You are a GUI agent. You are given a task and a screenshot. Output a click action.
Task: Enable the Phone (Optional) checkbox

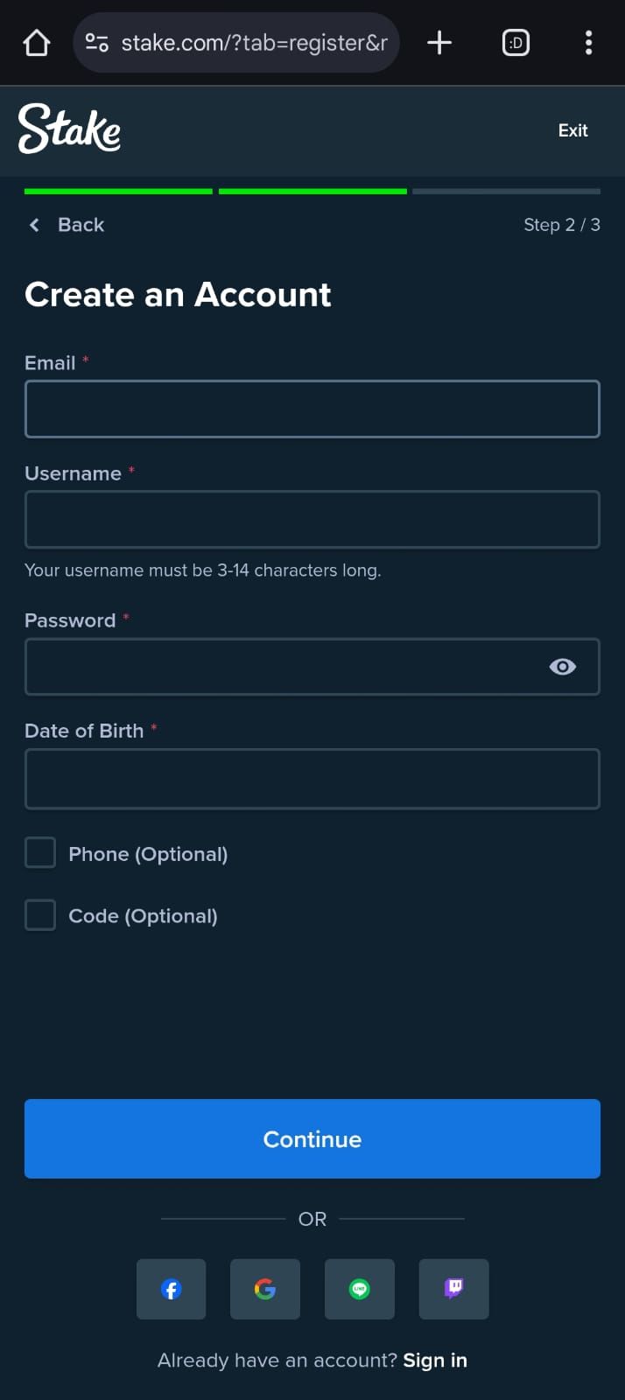pyautogui.click(x=40, y=853)
